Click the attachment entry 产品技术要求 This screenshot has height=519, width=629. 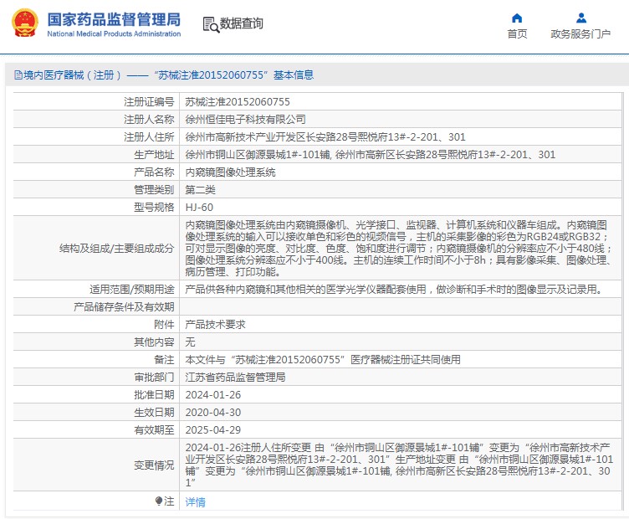tap(215, 324)
